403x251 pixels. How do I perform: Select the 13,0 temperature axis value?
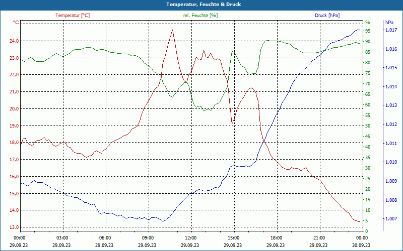click(14, 227)
